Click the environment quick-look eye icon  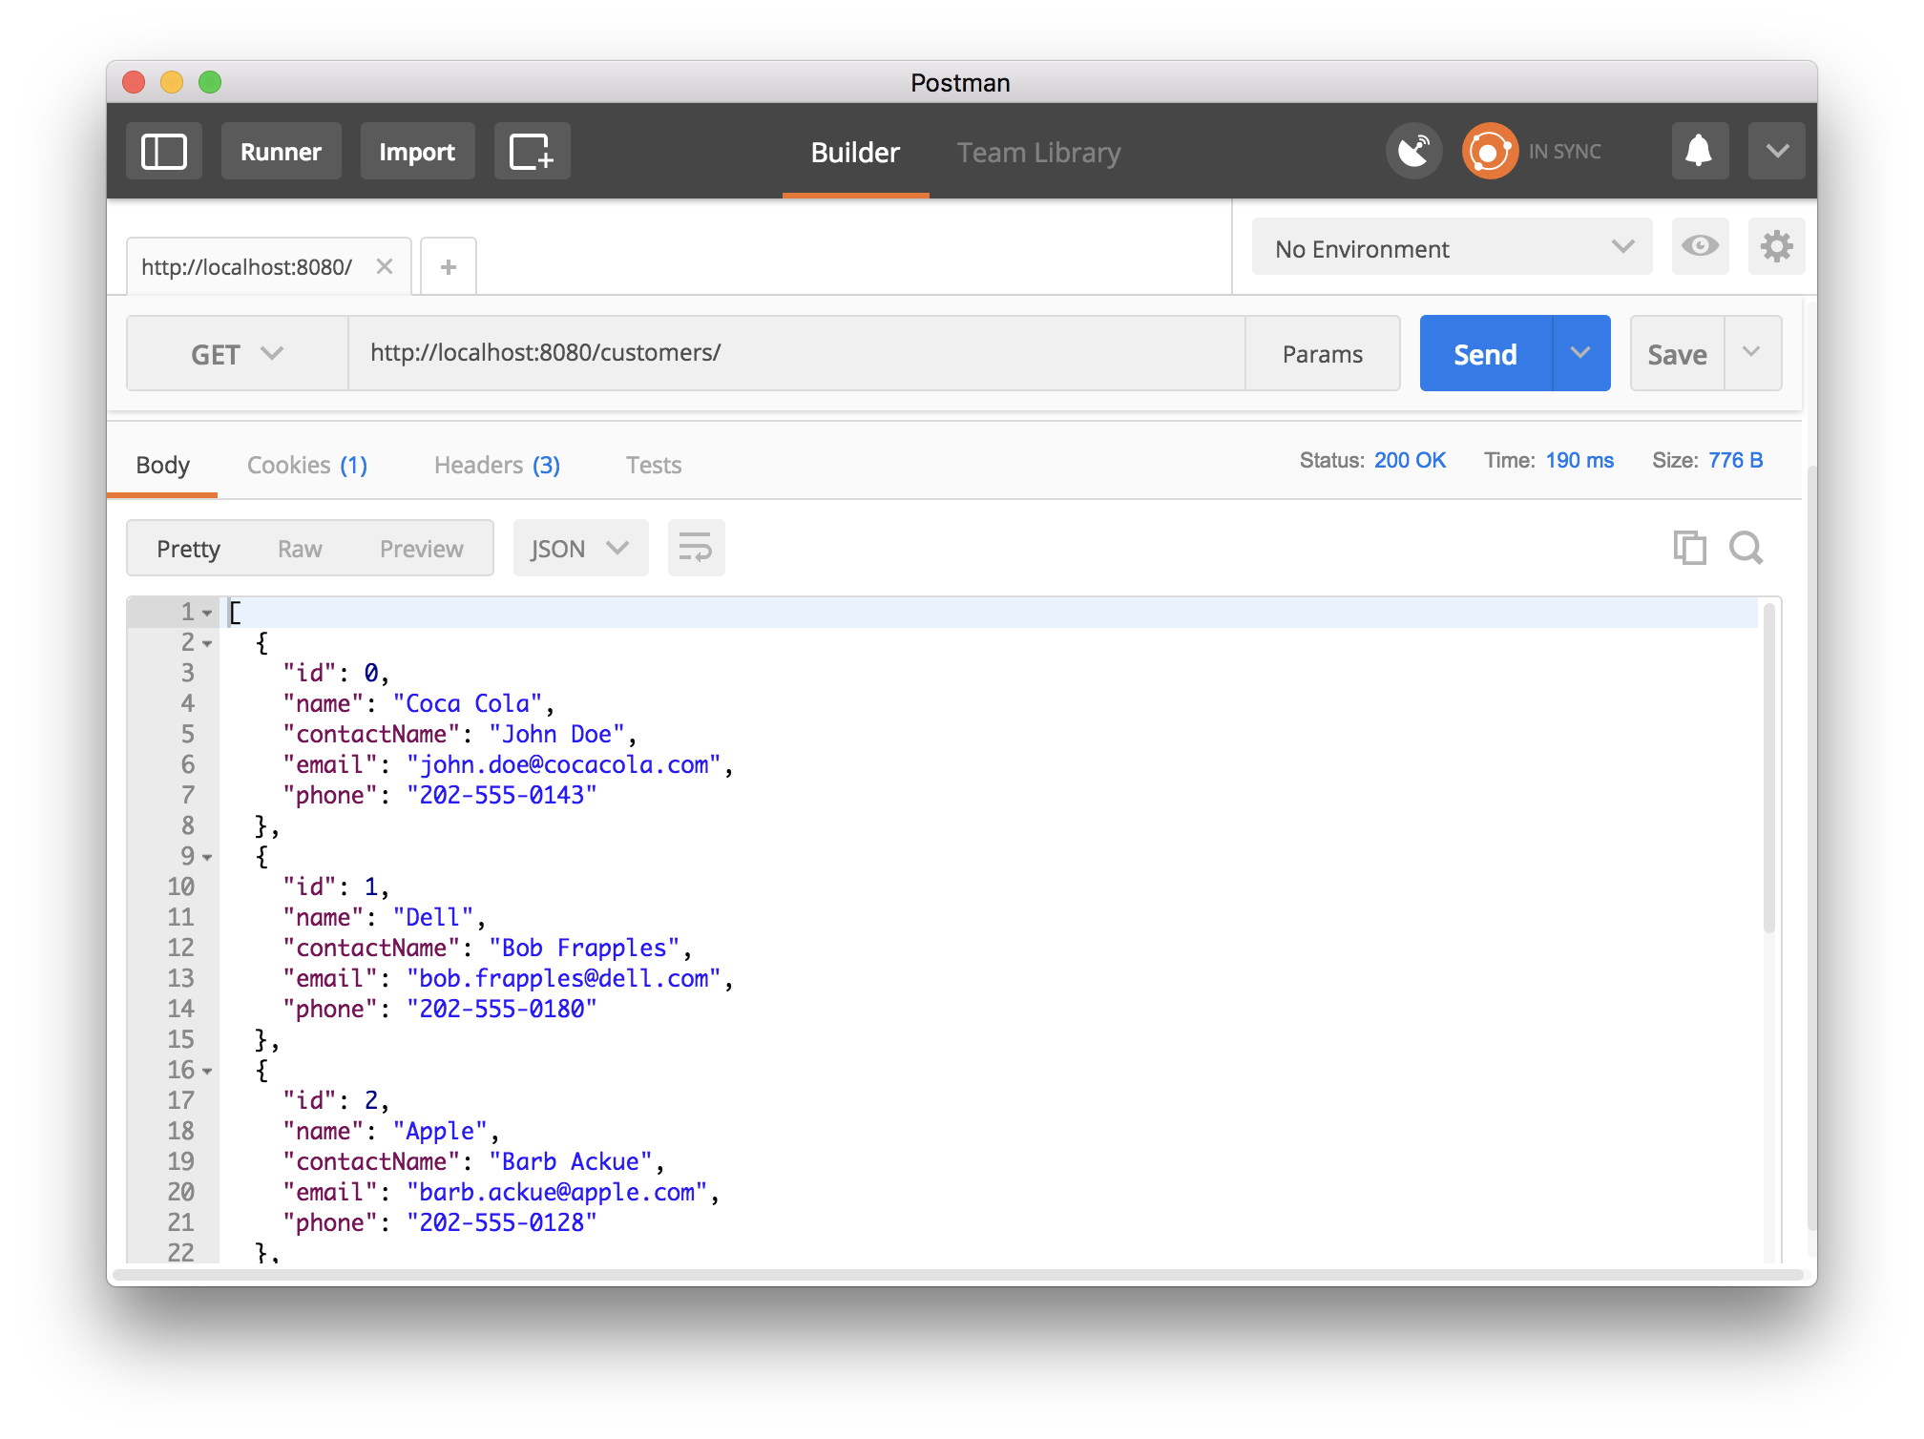click(x=1701, y=248)
